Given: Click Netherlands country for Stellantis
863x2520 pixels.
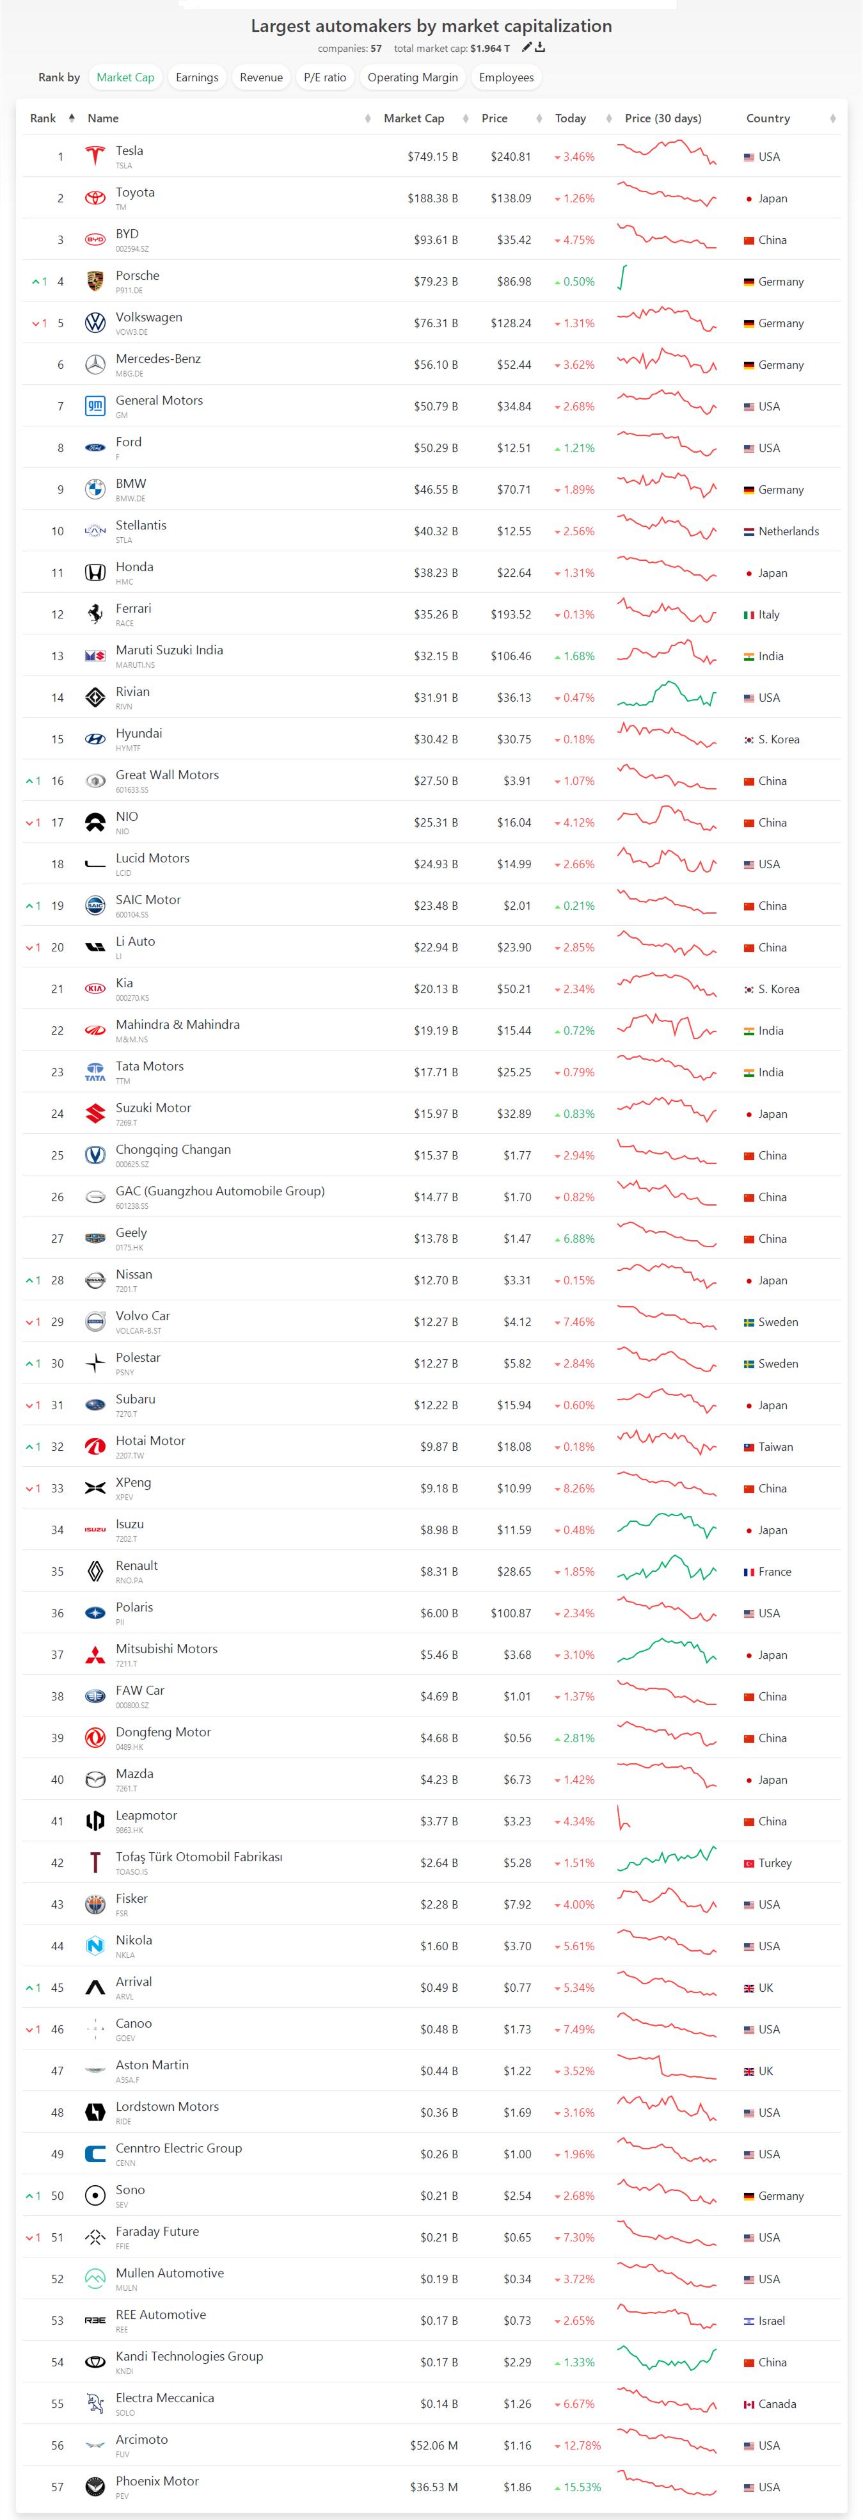Looking at the screenshot, I should (x=781, y=531).
